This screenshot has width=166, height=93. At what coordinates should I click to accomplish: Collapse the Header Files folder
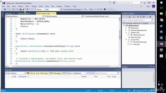tap(126, 33)
